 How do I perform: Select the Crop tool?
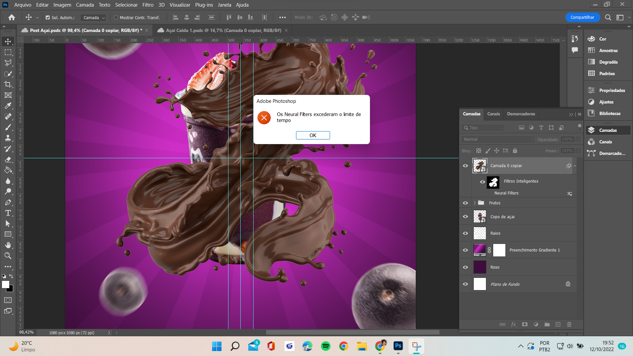(8, 84)
